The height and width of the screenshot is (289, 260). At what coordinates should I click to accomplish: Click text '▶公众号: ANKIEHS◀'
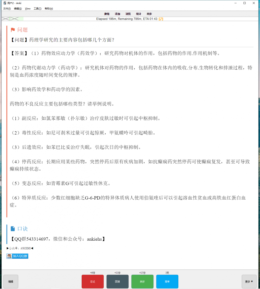coord(20,248)
